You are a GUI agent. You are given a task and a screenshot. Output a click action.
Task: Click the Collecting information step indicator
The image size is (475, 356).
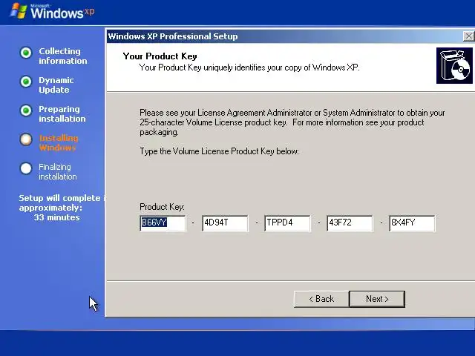[26, 53]
